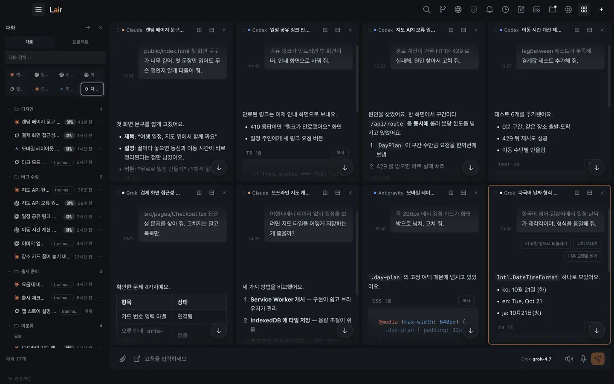Image resolution: width=614 pixels, height=384 pixels.
Task: Open the folder icon with notification dot
Action: [x=553, y=9]
